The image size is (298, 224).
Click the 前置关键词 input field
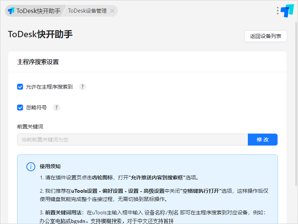point(133,140)
